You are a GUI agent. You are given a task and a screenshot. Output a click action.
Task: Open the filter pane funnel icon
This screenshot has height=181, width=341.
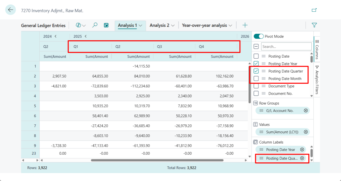click(x=314, y=25)
